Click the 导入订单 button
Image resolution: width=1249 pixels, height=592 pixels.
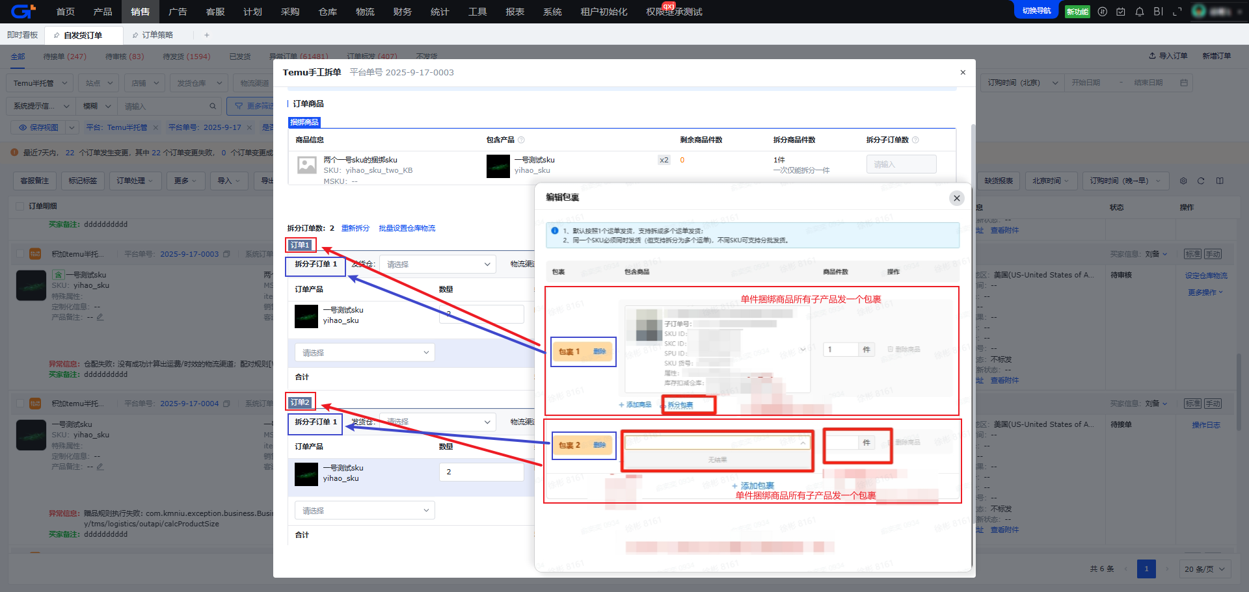coord(1168,56)
